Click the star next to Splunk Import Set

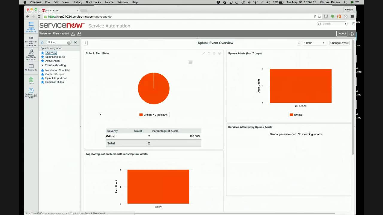[42, 78]
